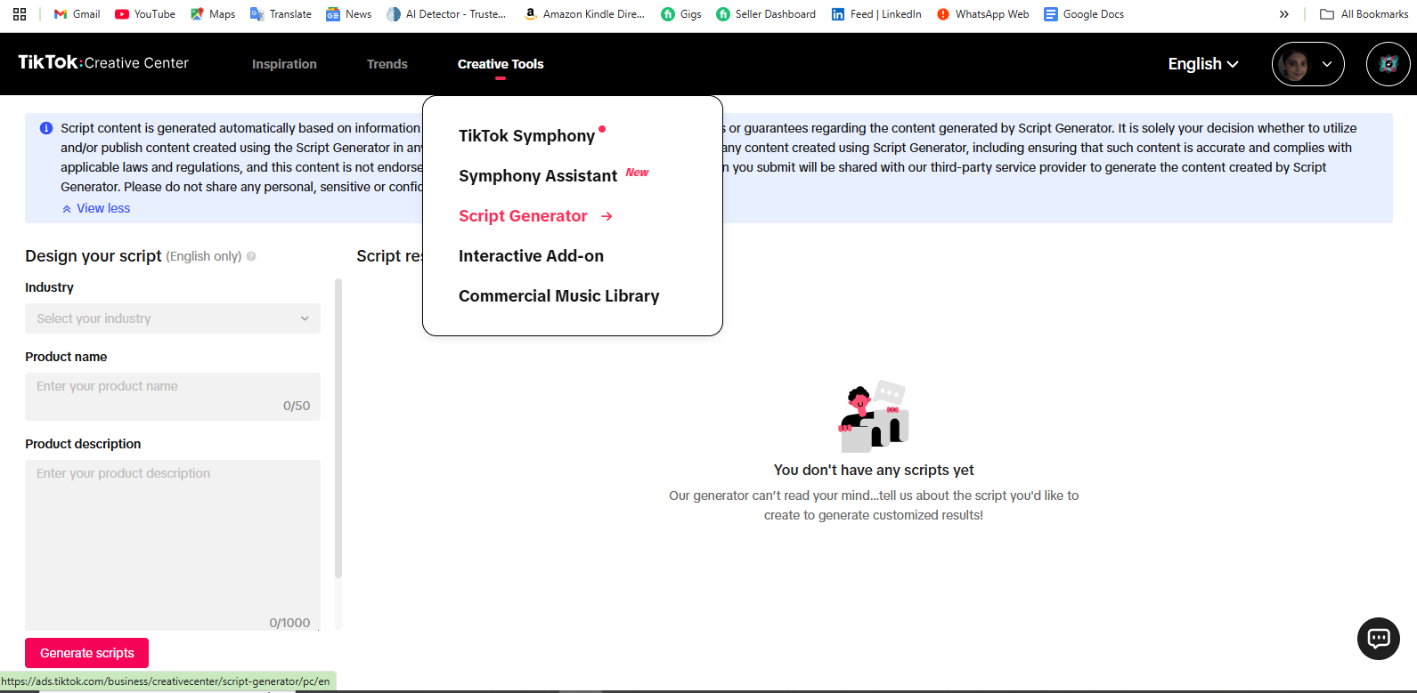The width and height of the screenshot is (1417, 693).
Task: Open the News bookmark
Action: pos(349,14)
